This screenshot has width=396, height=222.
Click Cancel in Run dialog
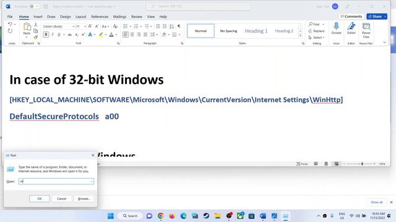(62, 199)
